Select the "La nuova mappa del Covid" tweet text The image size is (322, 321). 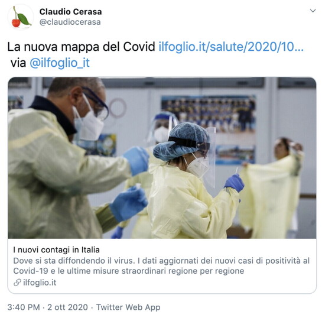click(81, 47)
